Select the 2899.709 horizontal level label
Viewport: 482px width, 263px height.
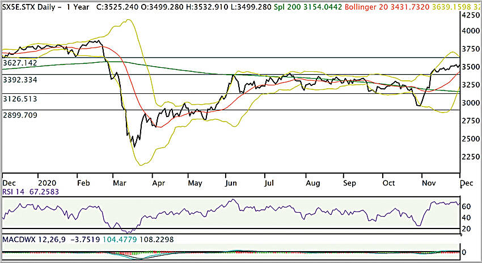pyautogui.click(x=20, y=115)
